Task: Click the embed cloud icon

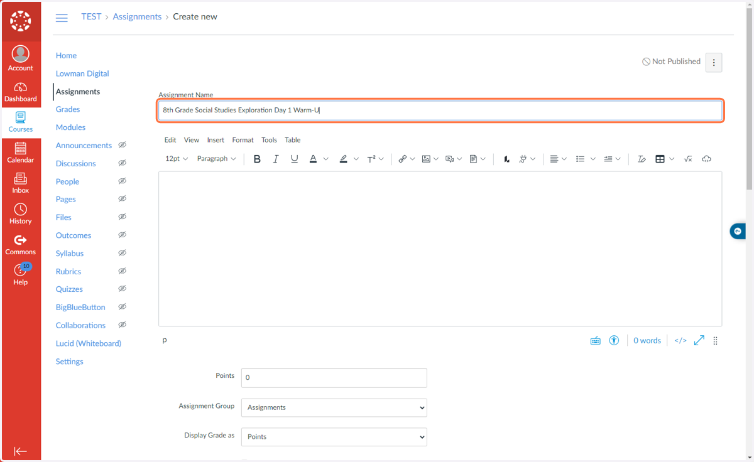Action: [x=706, y=159]
